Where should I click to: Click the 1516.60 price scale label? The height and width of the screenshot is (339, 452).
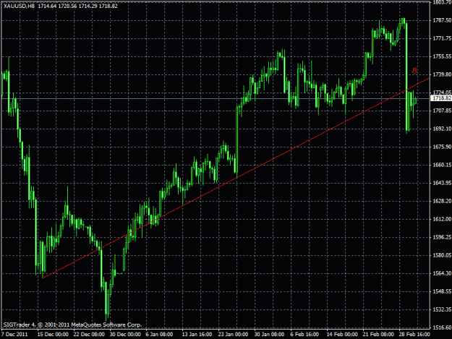click(x=442, y=327)
